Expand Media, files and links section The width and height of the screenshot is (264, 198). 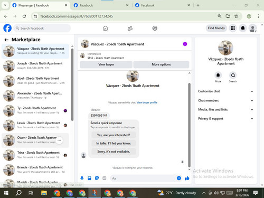click(226, 109)
